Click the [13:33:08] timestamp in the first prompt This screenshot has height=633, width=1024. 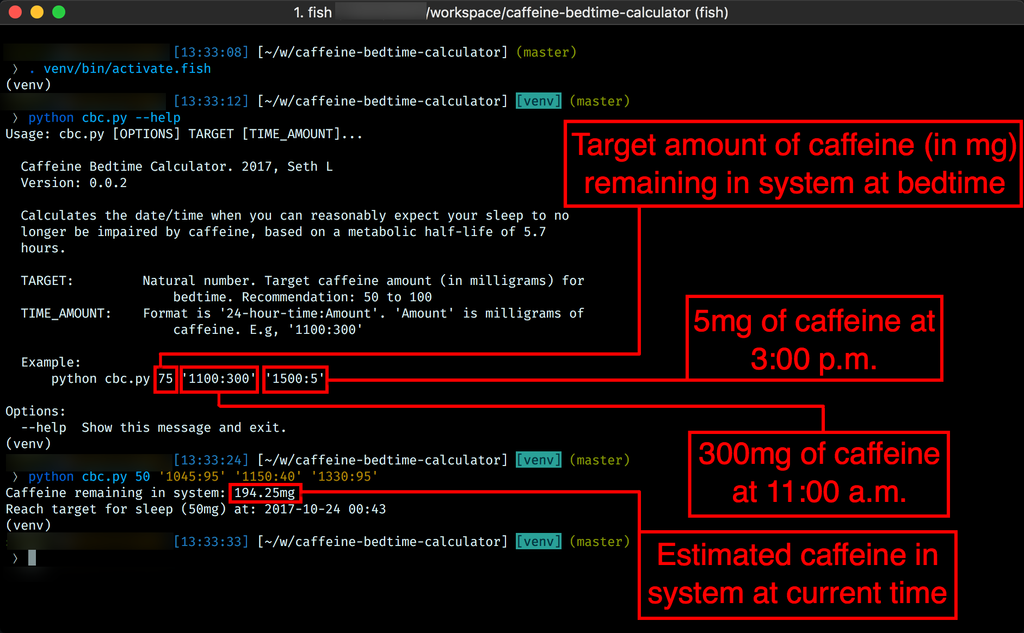[x=211, y=52]
